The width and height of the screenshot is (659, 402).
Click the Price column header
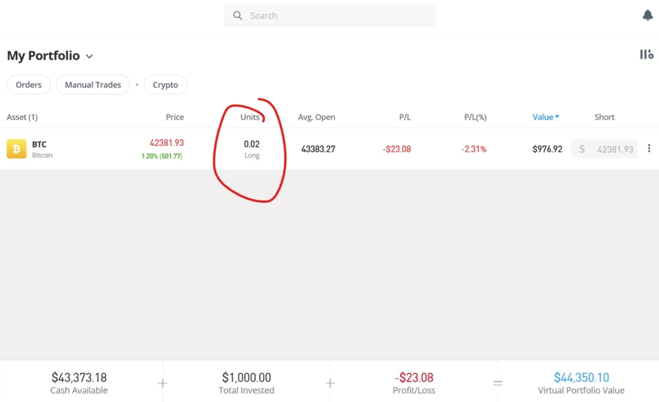tap(174, 116)
